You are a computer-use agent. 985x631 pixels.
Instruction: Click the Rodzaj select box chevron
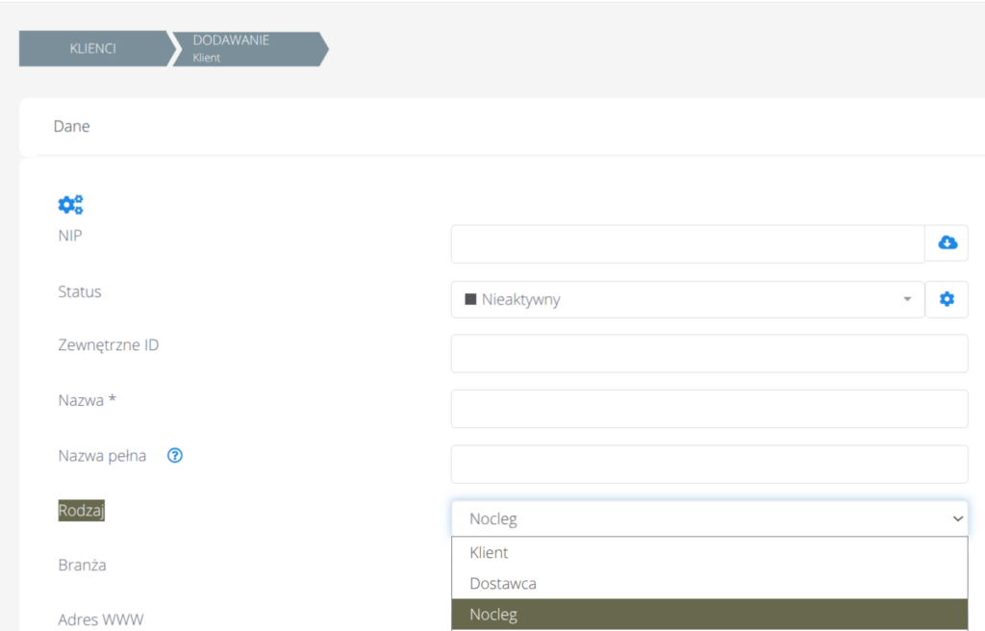coord(957,518)
